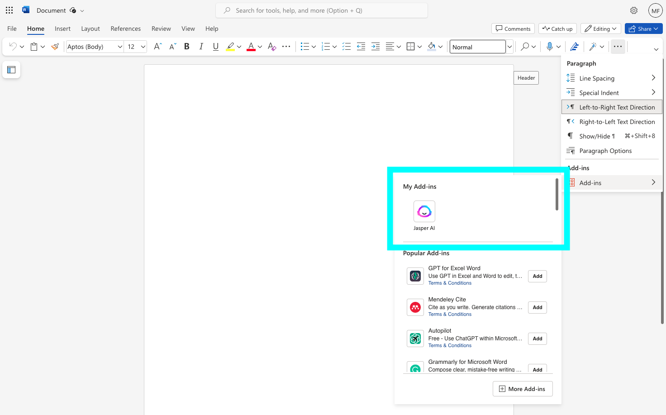Open Special Indent submenu
The image size is (666, 415).
(611, 93)
